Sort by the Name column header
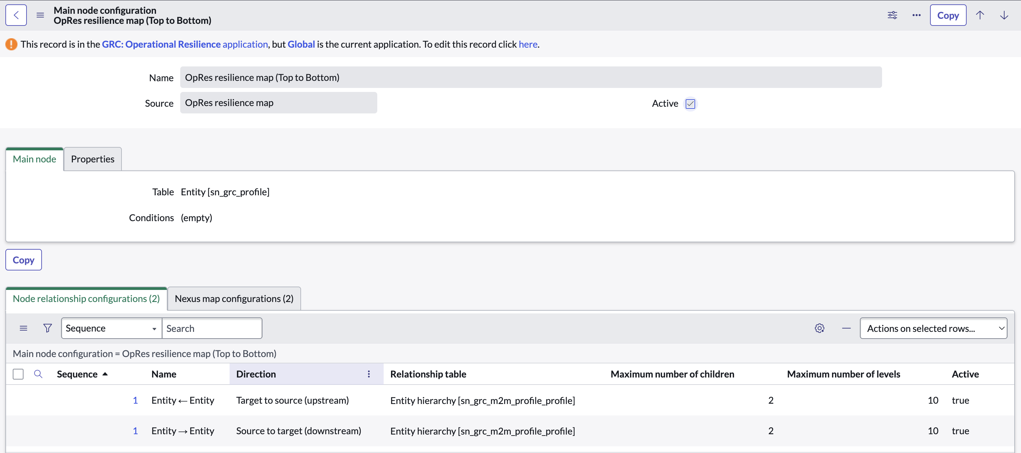This screenshot has height=453, width=1021. tap(164, 374)
